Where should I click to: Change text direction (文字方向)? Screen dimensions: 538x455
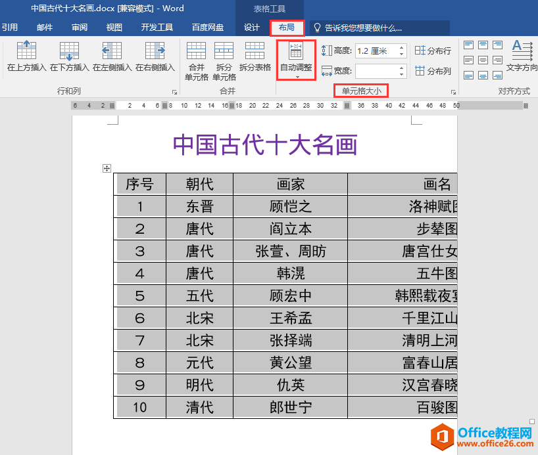(x=522, y=56)
